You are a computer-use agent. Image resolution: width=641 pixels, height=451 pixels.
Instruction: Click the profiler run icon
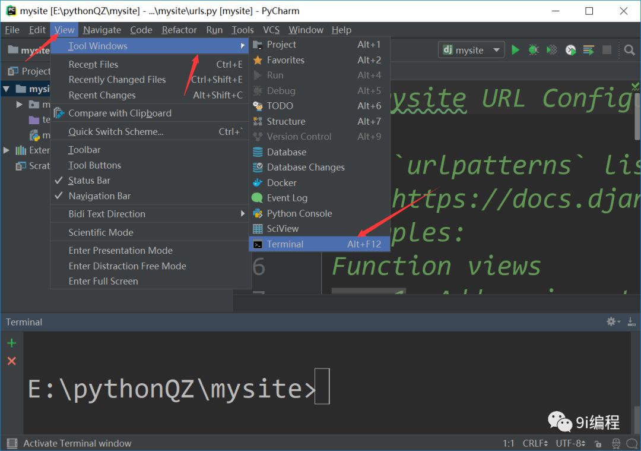570,50
